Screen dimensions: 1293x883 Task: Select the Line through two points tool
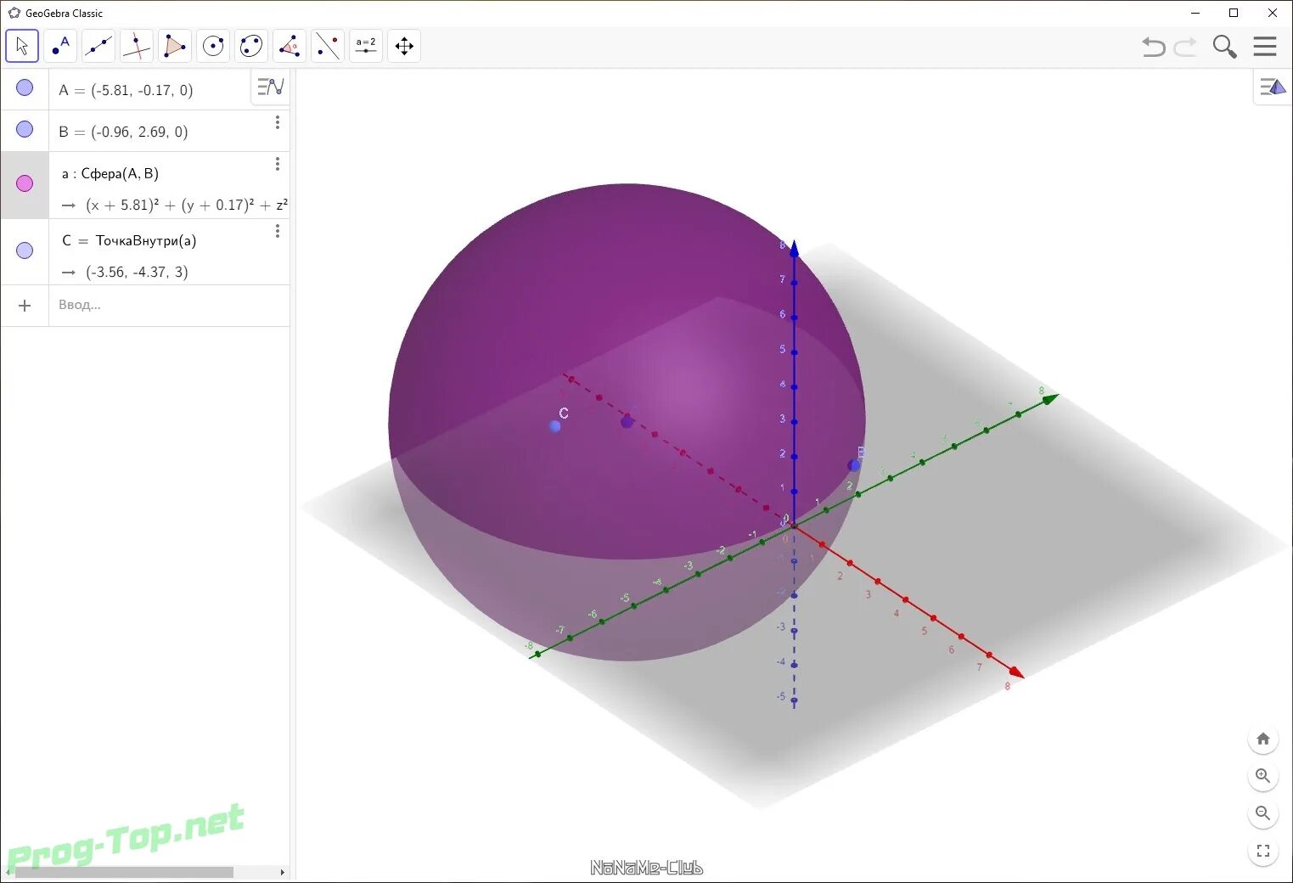(98, 46)
